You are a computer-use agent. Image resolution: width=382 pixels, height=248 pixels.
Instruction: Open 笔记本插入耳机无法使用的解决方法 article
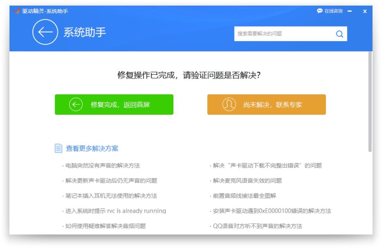pos(111,196)
